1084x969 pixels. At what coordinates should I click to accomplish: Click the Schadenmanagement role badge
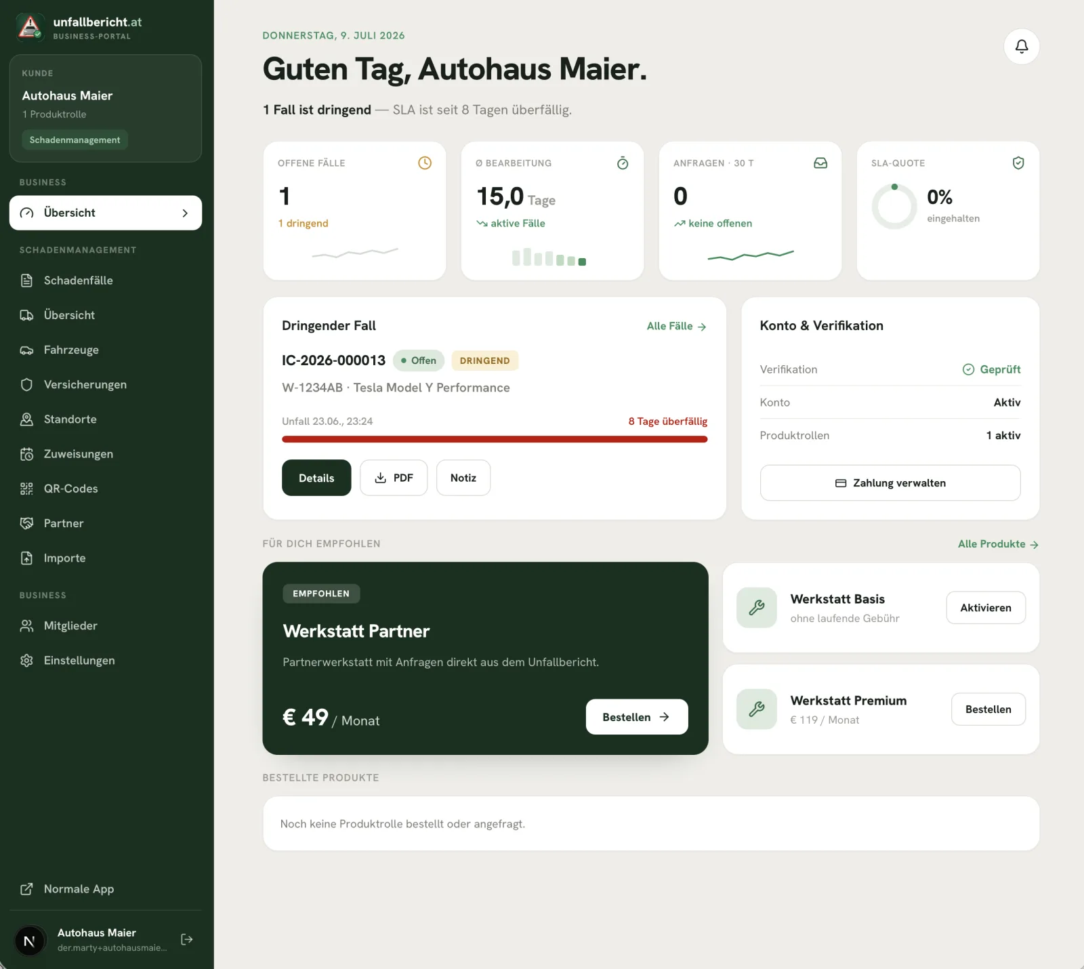(x=75, y=140)
